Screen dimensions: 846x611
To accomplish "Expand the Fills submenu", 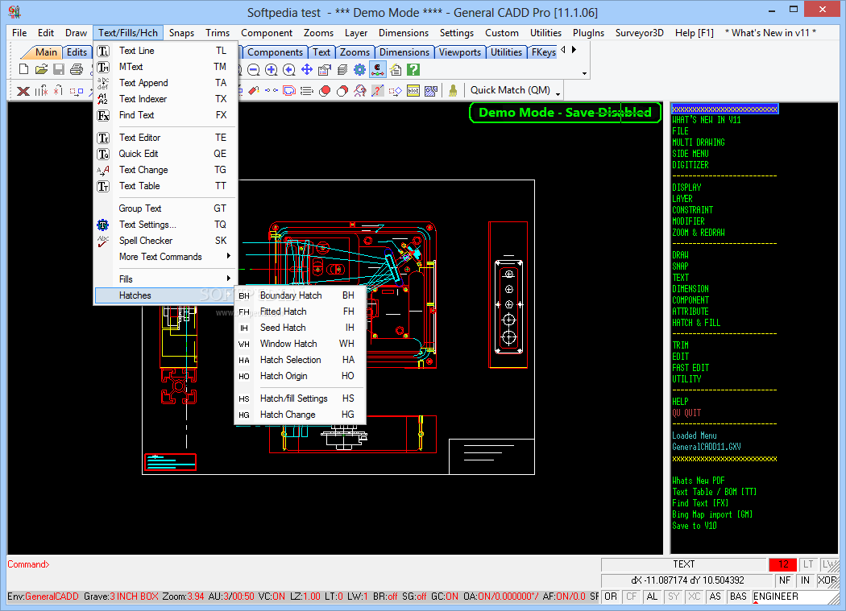I will [166, 279].
